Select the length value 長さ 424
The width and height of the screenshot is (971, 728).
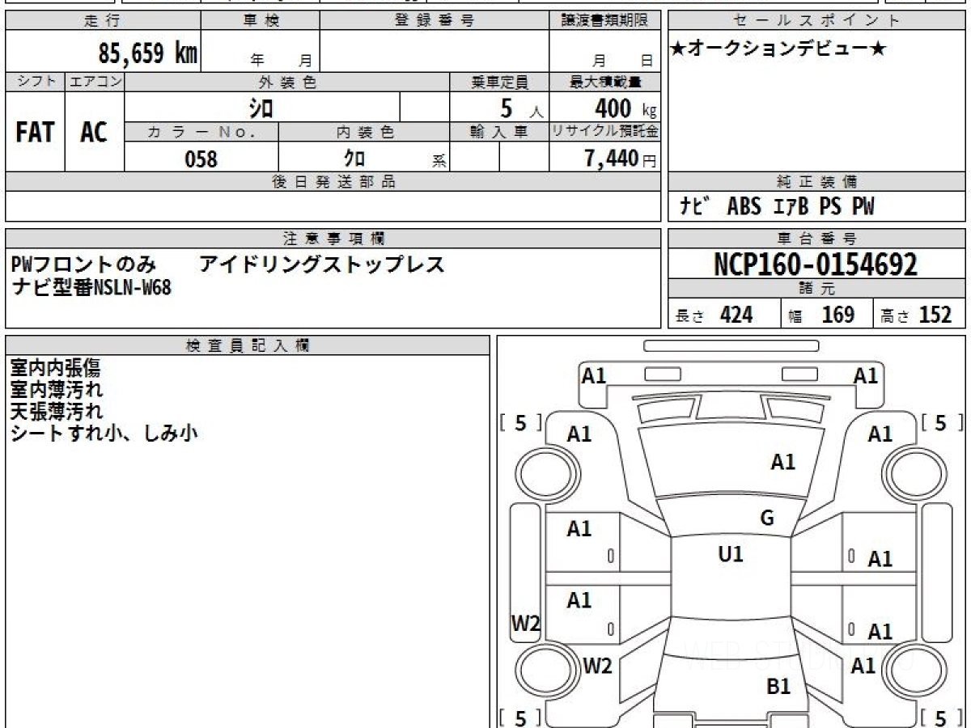pyautogui.click(x=714, y=315)
